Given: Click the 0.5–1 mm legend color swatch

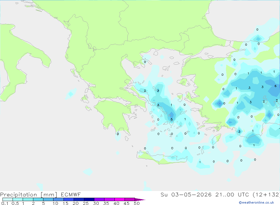Looking at the screenshot, I should coord(18,199).
